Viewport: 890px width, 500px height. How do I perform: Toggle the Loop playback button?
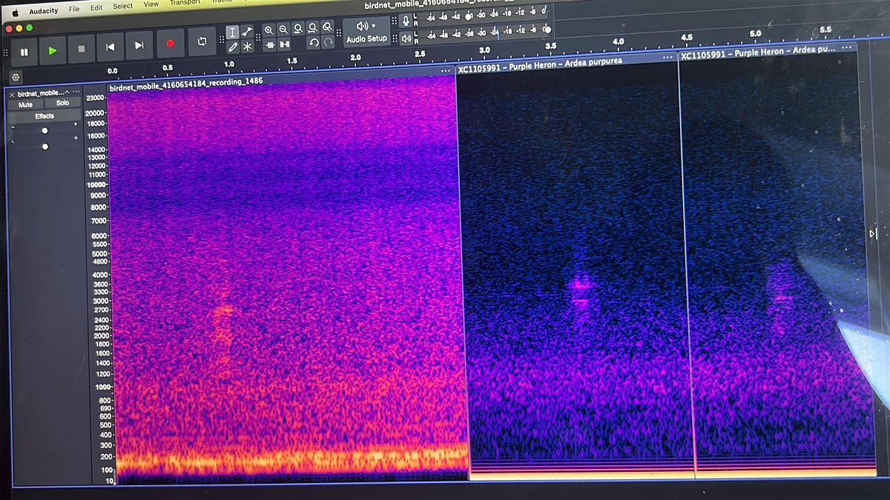tap(202, 41)
